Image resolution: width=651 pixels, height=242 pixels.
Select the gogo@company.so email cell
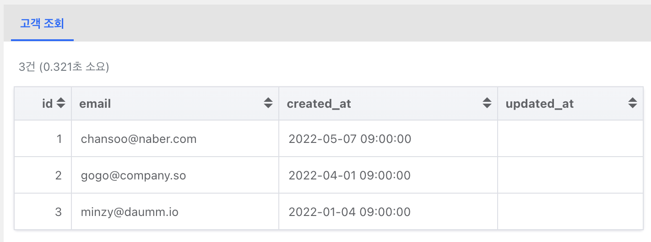point(134,175)
